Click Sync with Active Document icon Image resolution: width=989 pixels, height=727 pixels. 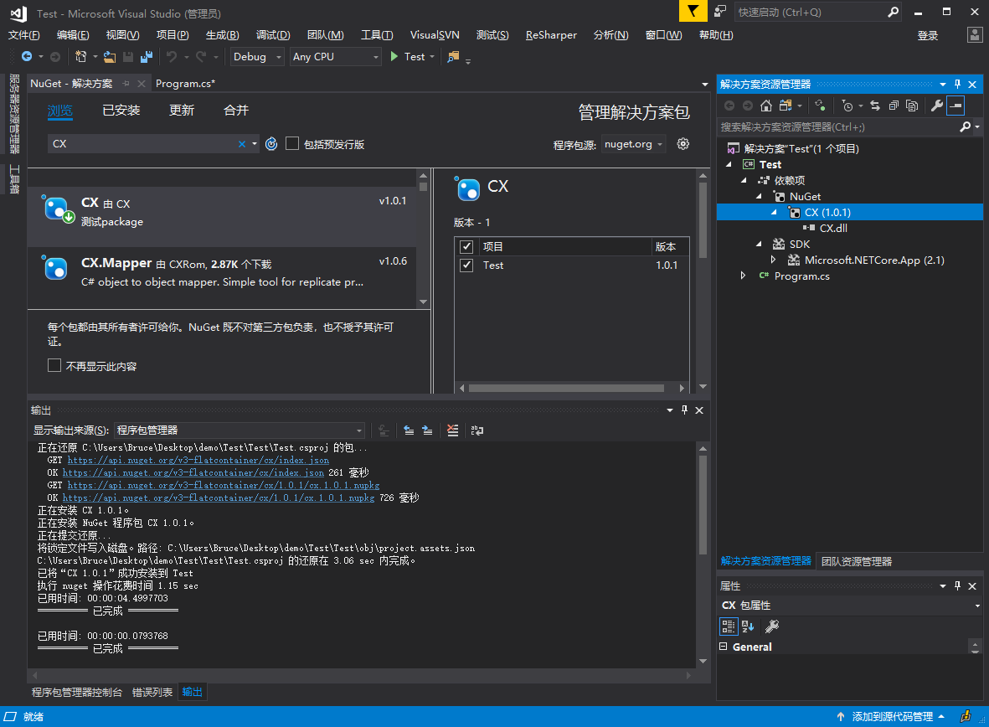tap(875, 106)
